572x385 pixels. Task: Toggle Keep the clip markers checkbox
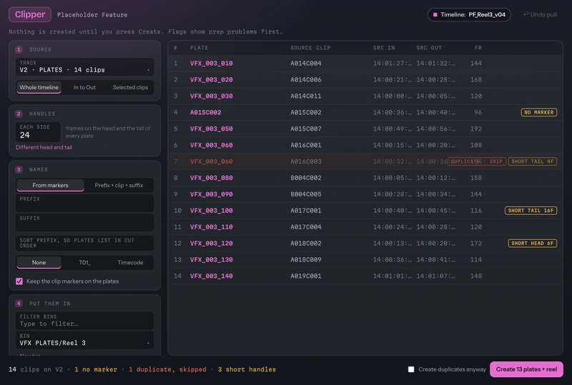19,281
